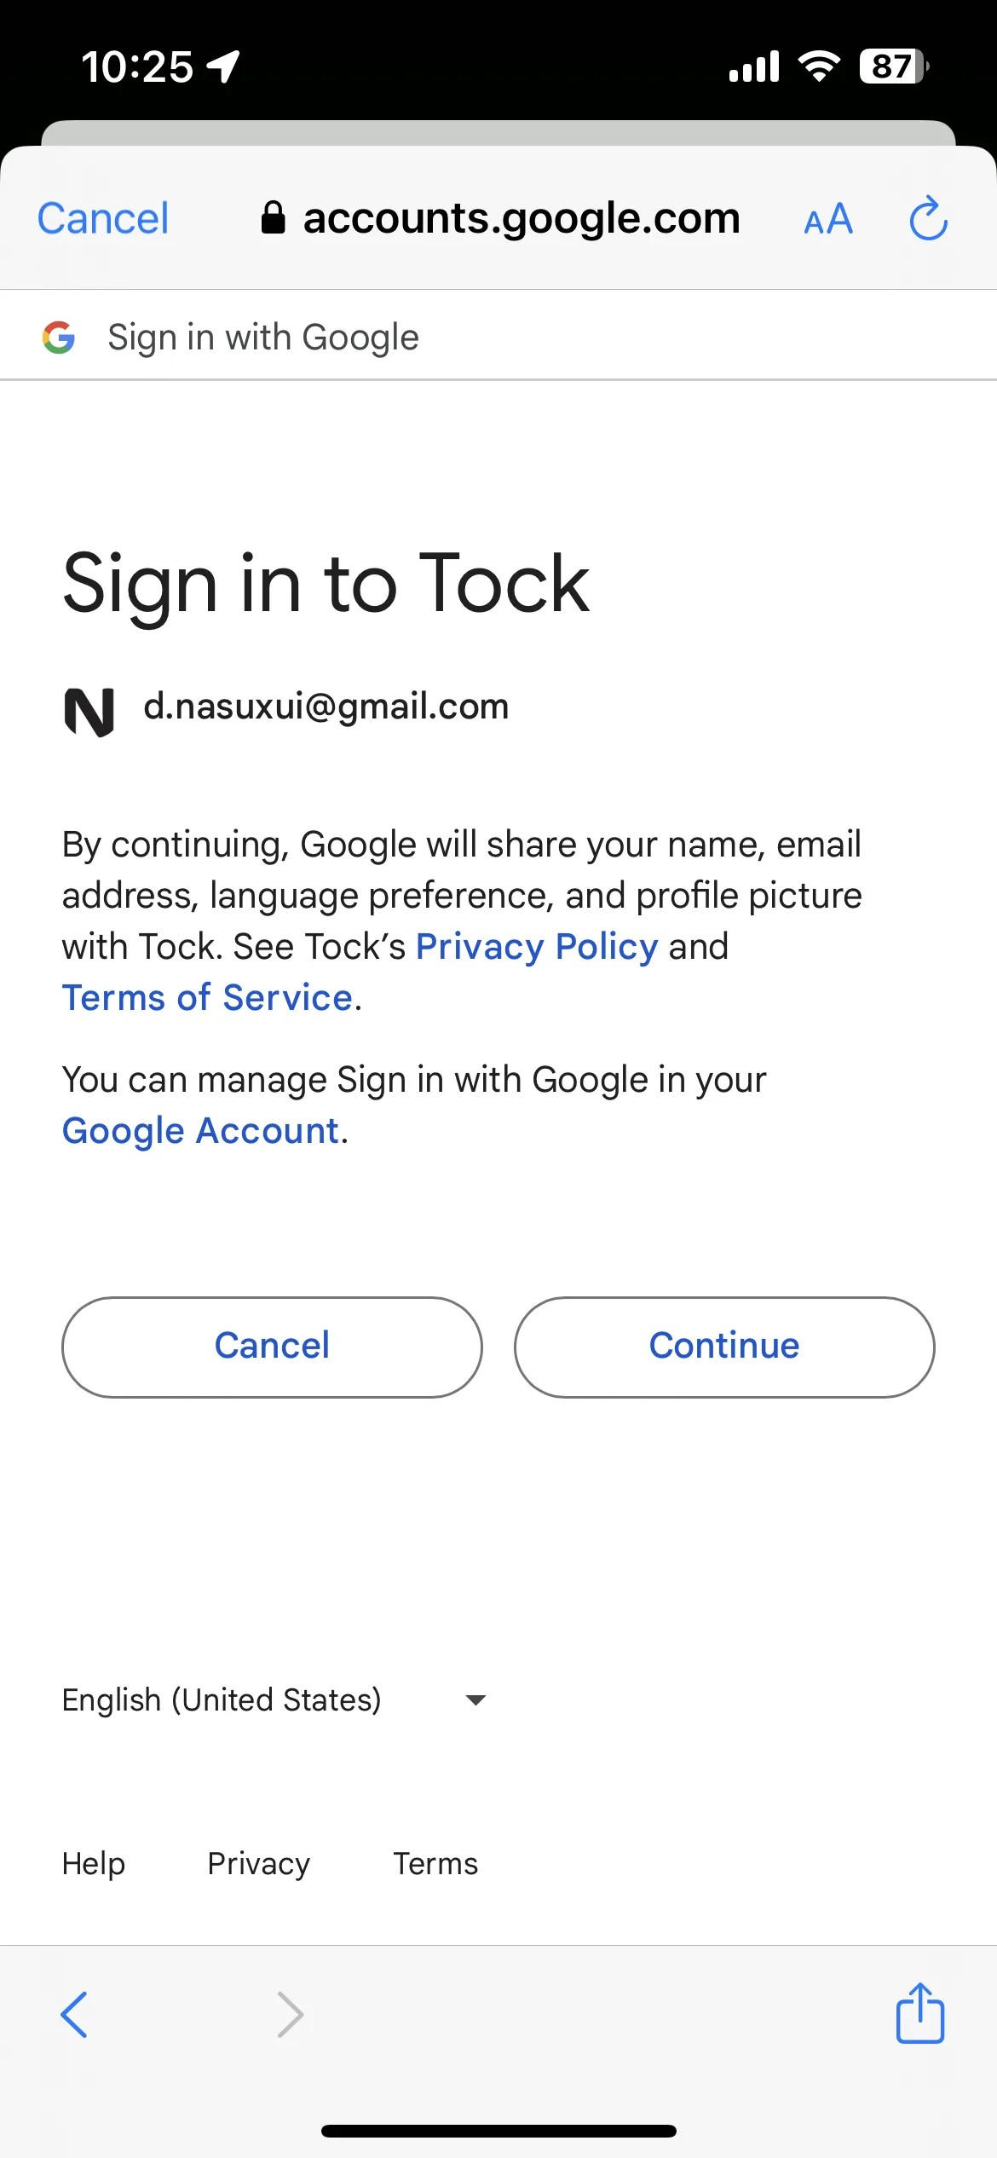Tap the battery indicator in status bar
This screenshot has width=997, height=2158.
[x=894, y=66]
